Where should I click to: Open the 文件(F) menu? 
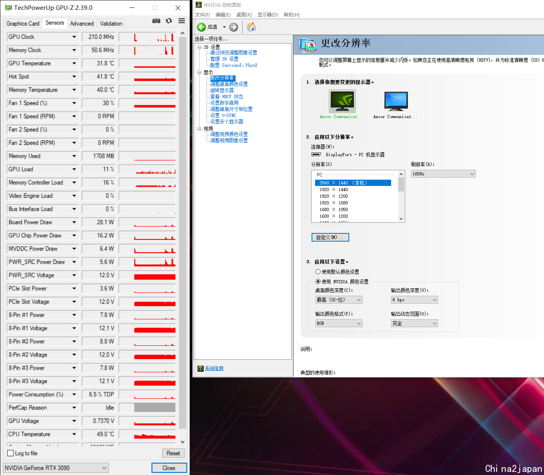click(x=203, y=15)
